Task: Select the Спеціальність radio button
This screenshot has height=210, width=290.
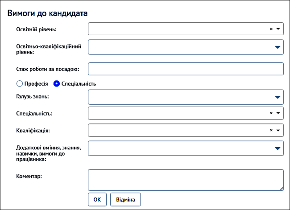Action: tap(57, 83)
